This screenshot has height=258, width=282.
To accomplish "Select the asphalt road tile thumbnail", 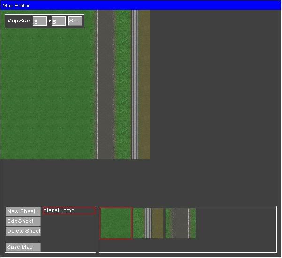I will (x=181, y=223).
